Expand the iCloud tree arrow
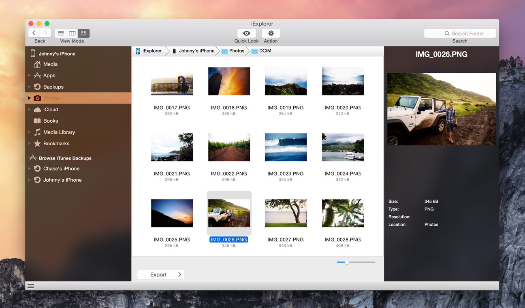This screenshot has width=525, height=308. (29, 110)
